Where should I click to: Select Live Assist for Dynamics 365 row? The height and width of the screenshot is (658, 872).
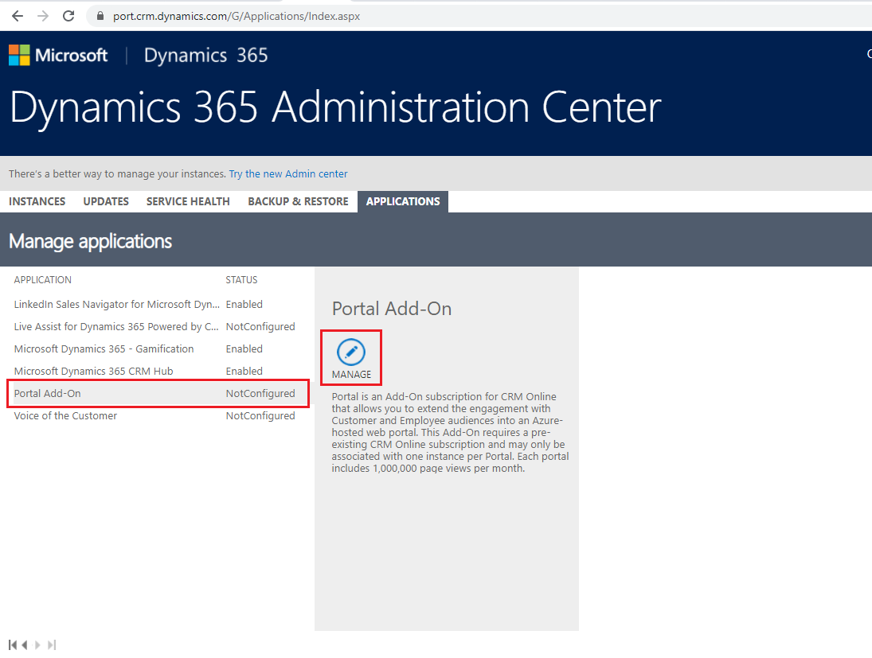click(x=158, y=327)
